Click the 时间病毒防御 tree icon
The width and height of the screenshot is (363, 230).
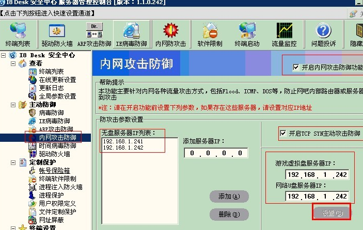pos(33,145)
